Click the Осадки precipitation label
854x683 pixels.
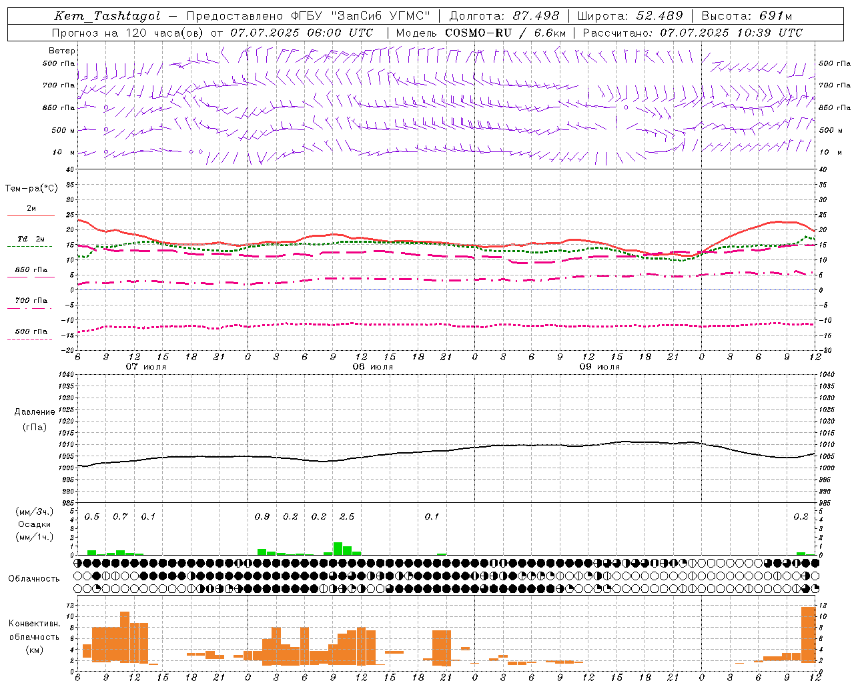coord(34,524)
